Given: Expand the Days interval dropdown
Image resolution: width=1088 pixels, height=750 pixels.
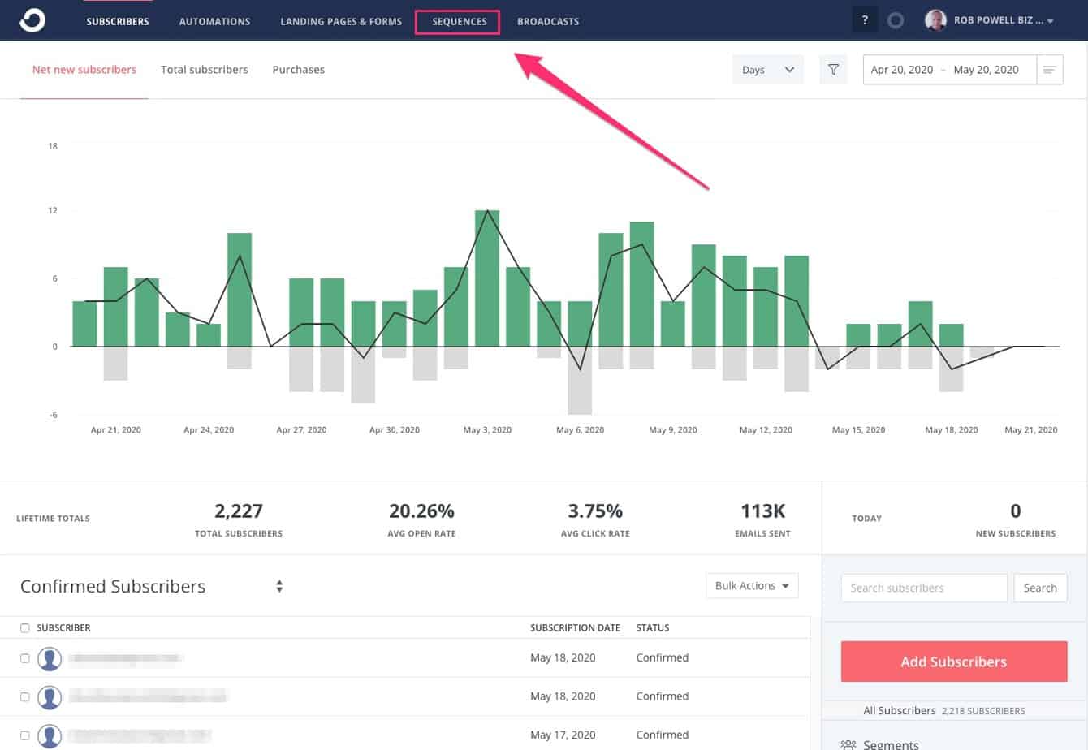Looking at the screenshot, I should (767, 70).
